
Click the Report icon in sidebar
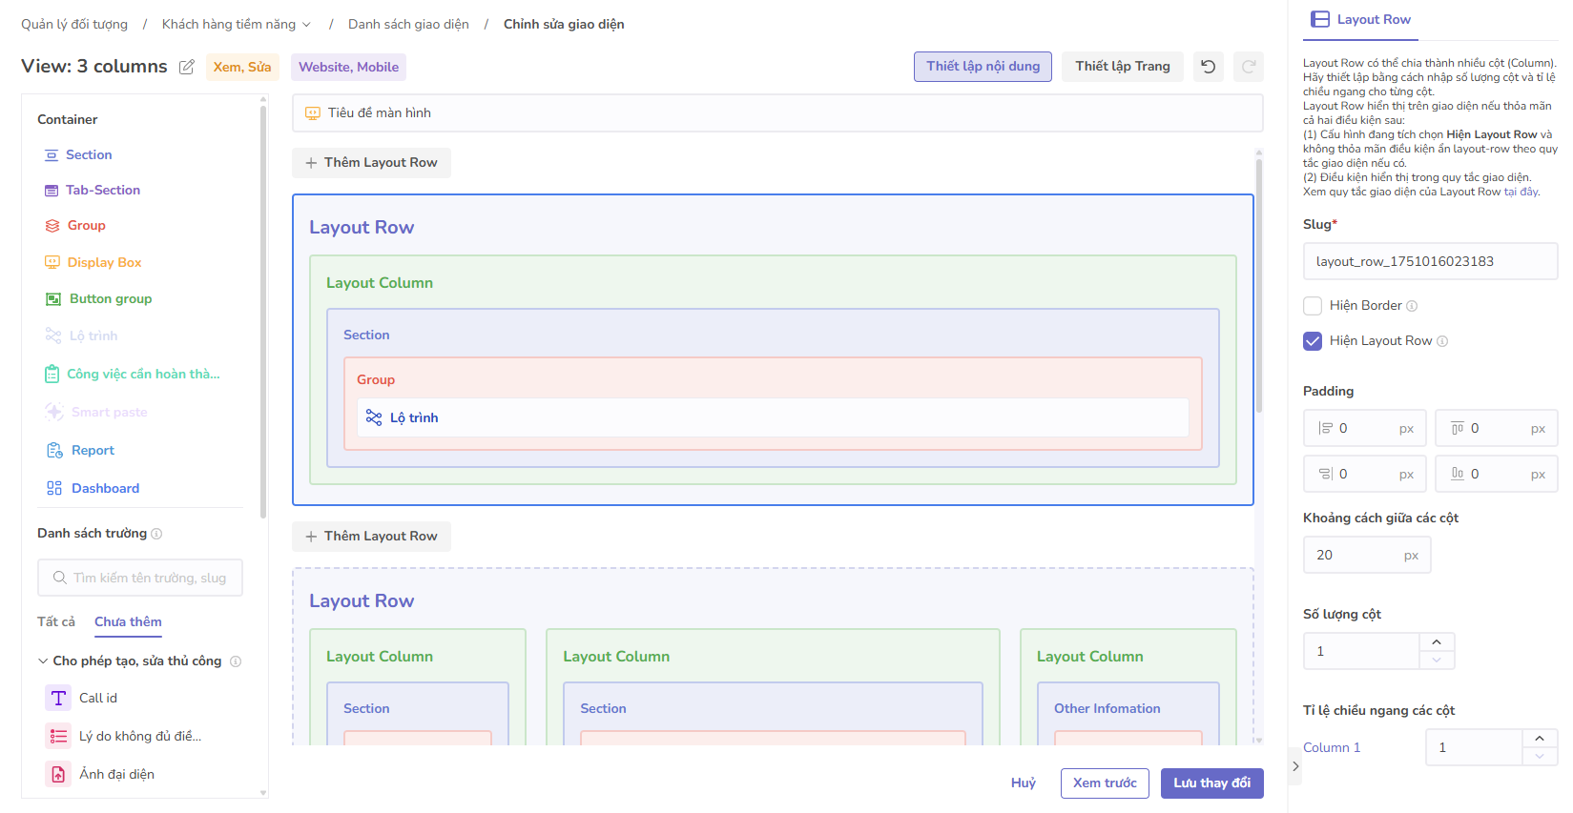[54, 451]
